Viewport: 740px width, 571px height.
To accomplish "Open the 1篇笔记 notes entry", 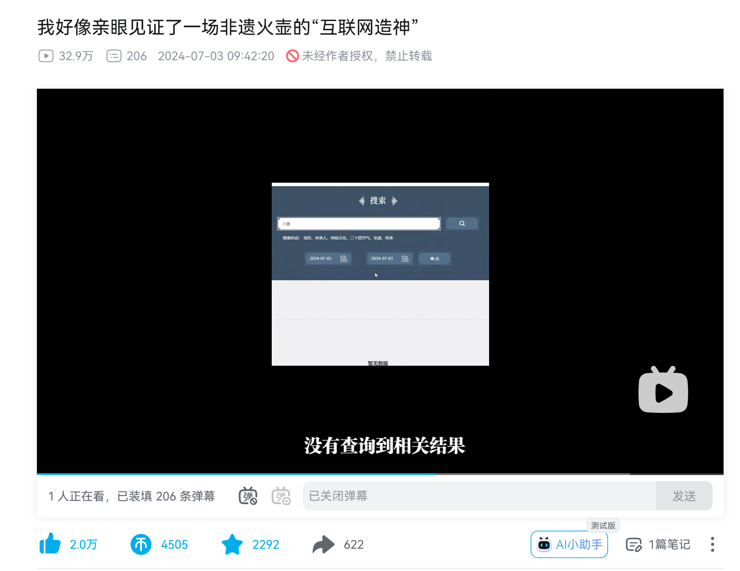I will point(658,544).
